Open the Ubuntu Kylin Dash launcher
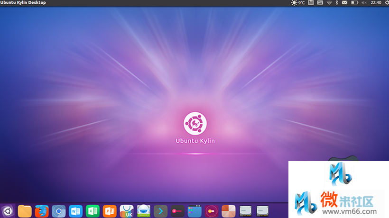The width and height of the screenshot is (389, 218). [8, 211]
